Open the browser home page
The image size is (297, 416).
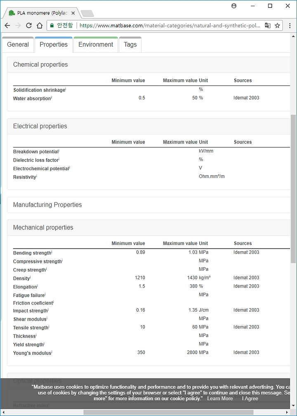pyautogui.click(x=40, y=26)
